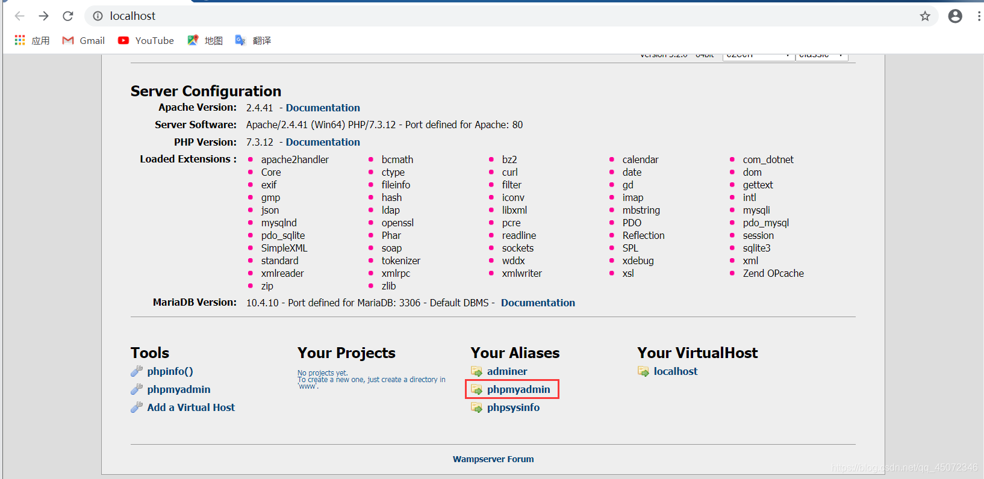Open the Gmail bookmark
The image size is (984, 479).
(x=84, y=40)
